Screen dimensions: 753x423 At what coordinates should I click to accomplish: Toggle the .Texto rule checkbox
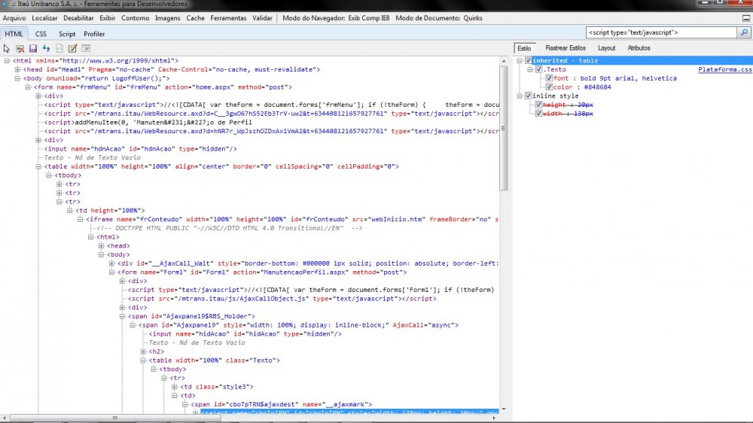pos(539,69)
